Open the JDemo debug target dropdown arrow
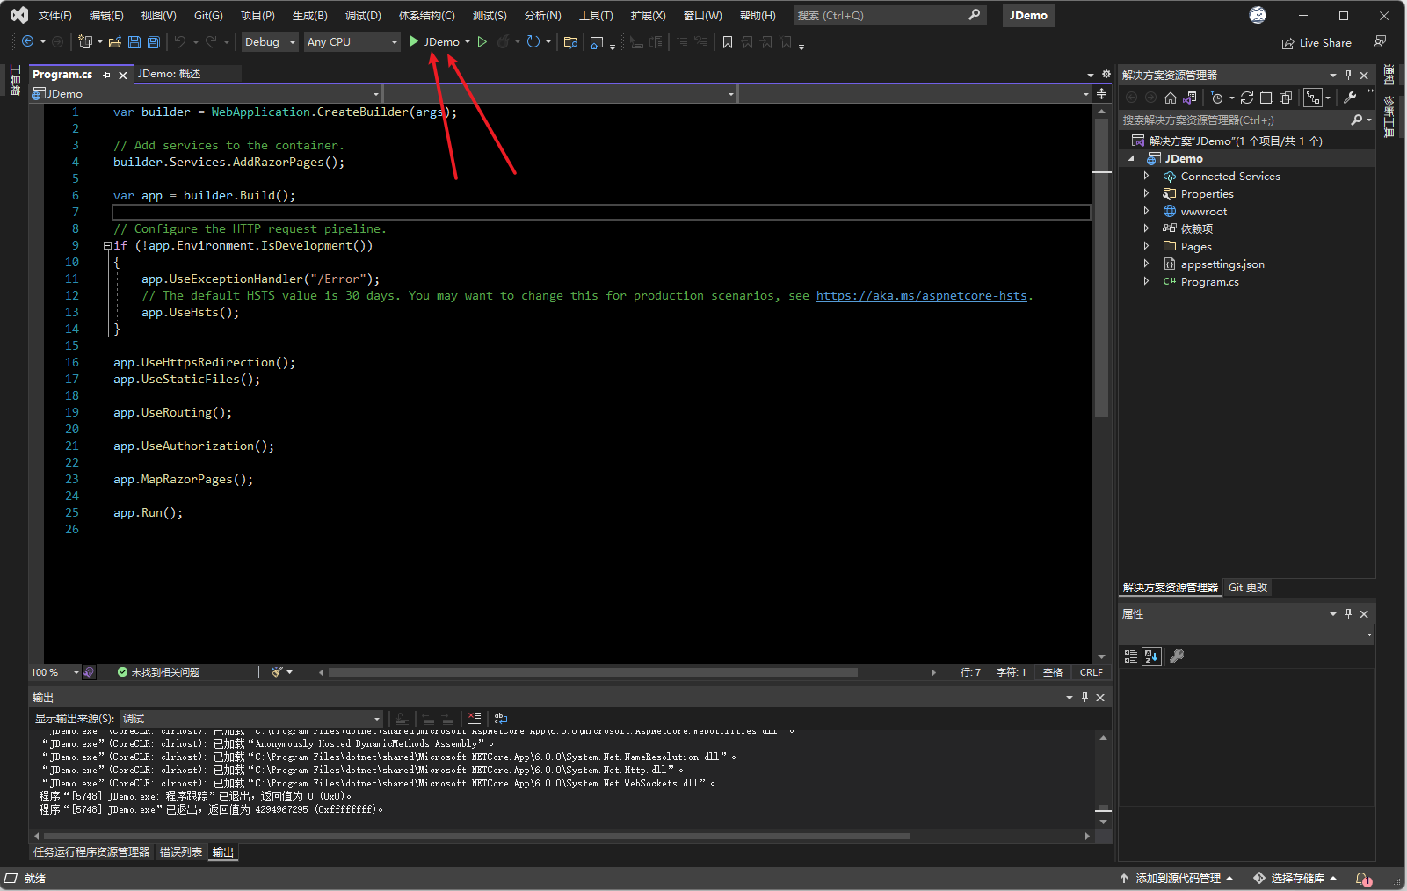Image resolution: width=1407 pixels, height=891 pixels. (468, 42)
